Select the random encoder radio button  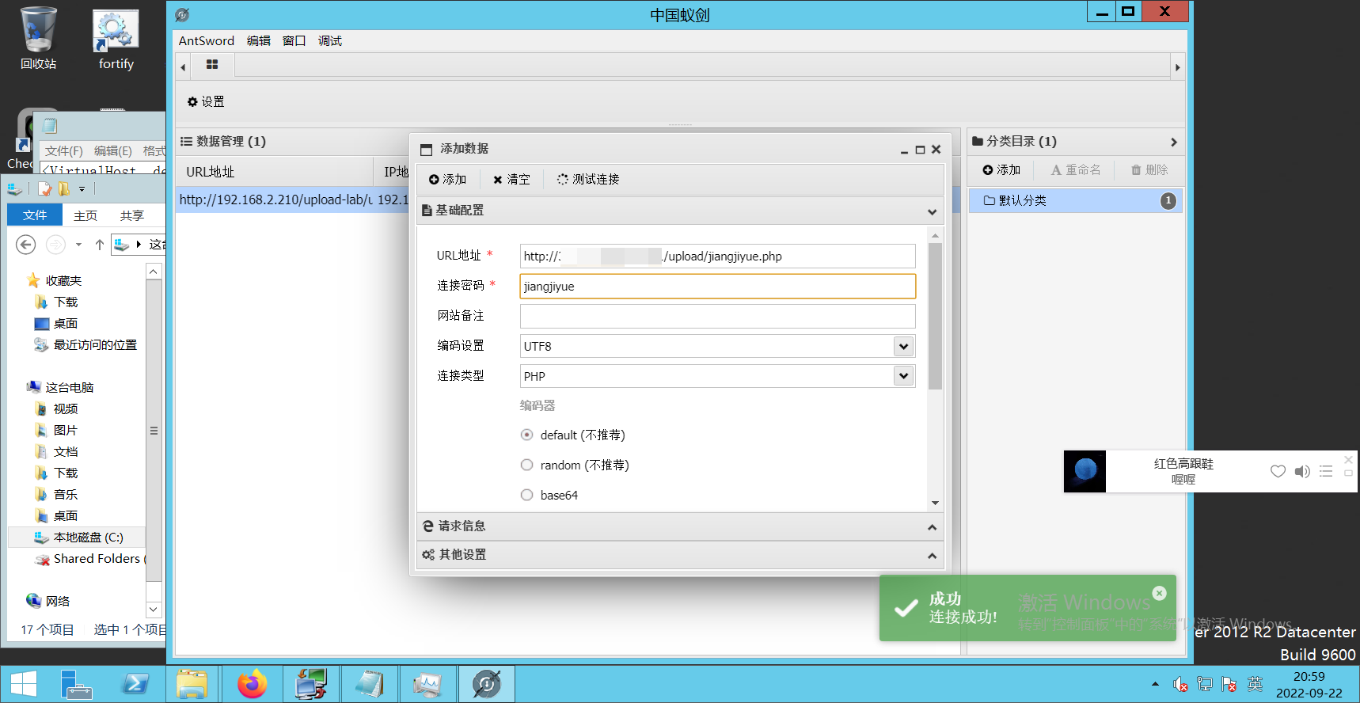click(527, 465)
